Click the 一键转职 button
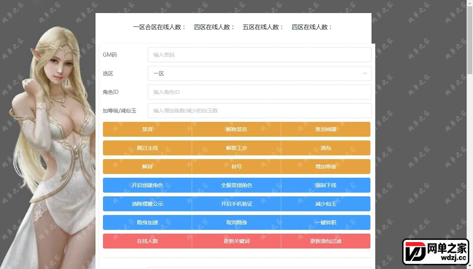Screen dimensions: 473x269 click(326, 222)
